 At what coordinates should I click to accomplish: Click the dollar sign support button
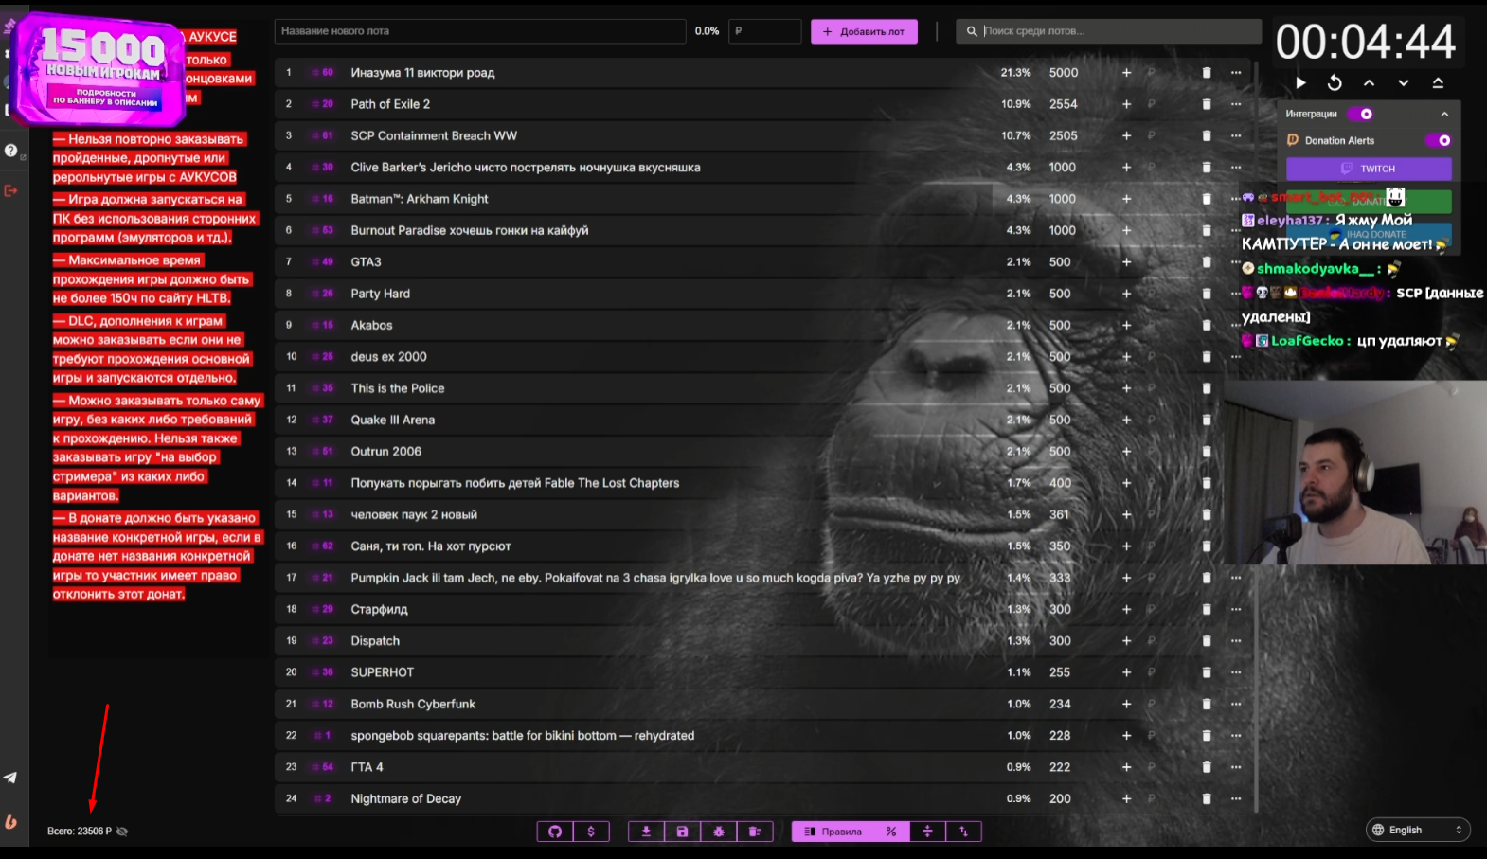click(591, 832)
